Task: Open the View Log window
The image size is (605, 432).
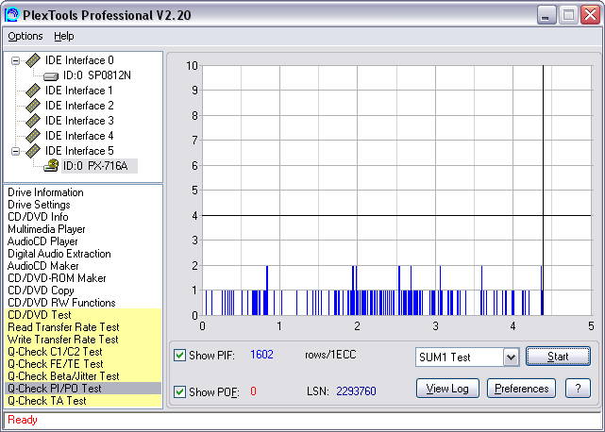Action: 447,388
